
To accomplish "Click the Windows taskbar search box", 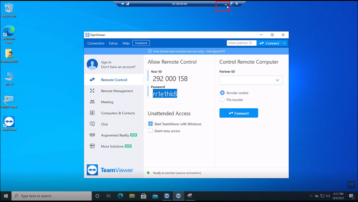I will click(x=52, y=196).
